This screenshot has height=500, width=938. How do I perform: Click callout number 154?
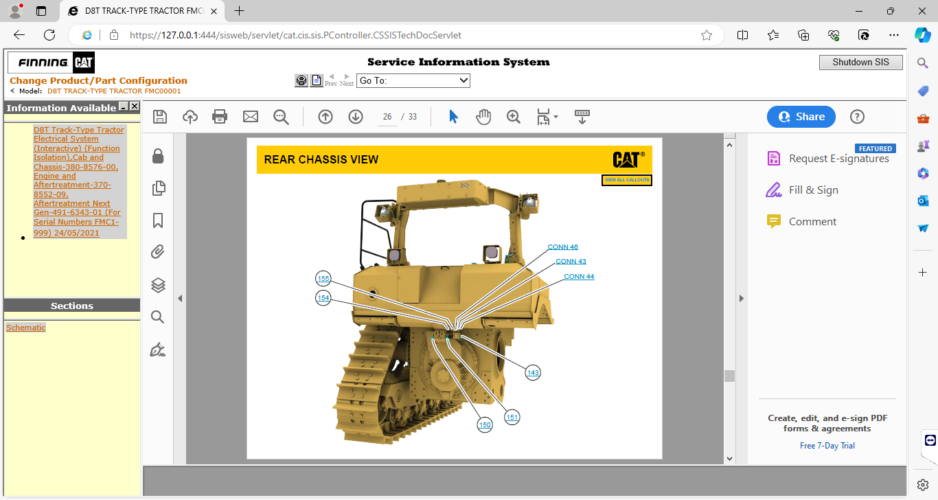pos(323,297)
